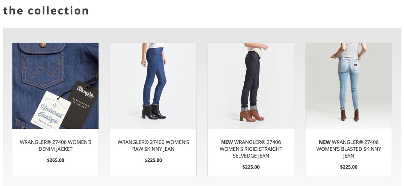
Task: Select the $225.00 price under blasted skinny jean
Action: pos(348,167)
